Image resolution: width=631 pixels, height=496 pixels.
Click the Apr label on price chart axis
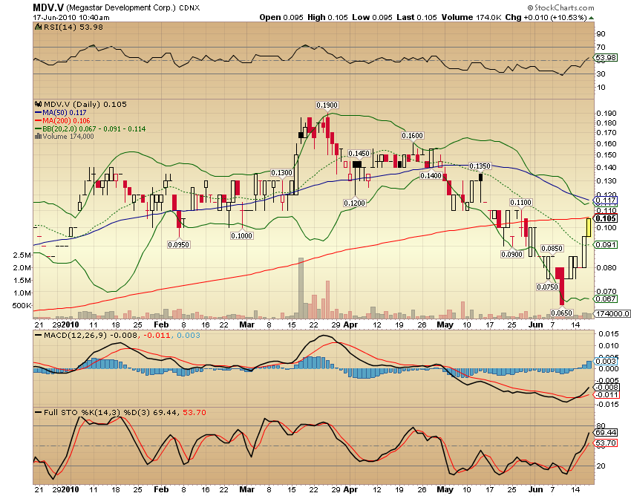350,324
